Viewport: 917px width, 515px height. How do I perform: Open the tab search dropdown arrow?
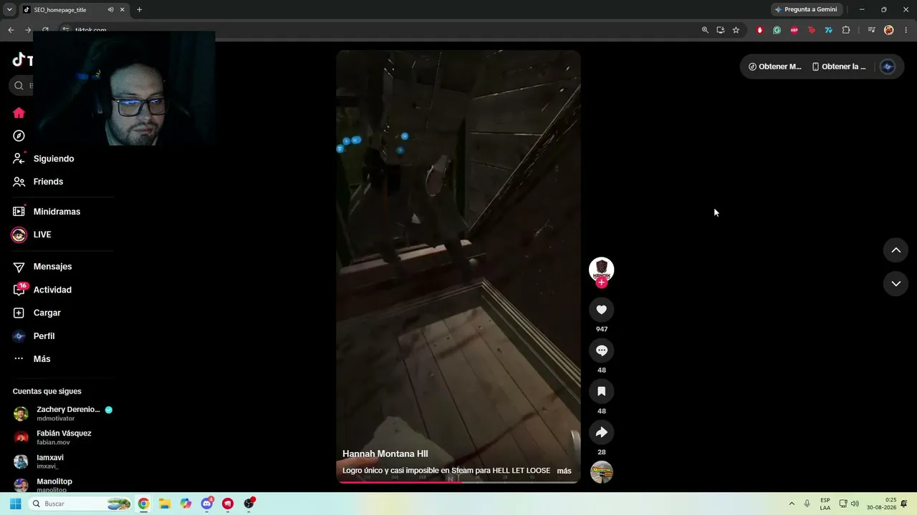point(9,10)
